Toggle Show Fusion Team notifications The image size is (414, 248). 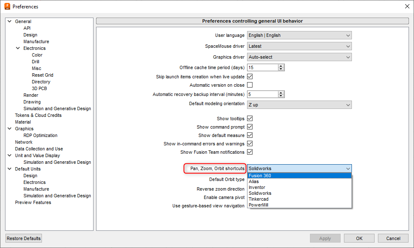(x=250, y=152)
